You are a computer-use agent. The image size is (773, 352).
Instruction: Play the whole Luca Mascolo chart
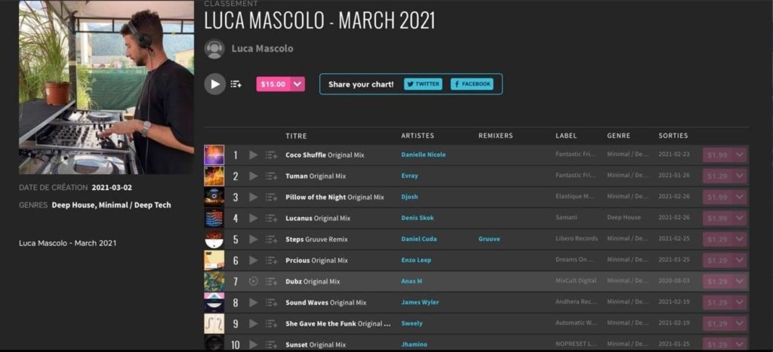tap(215, 84)
